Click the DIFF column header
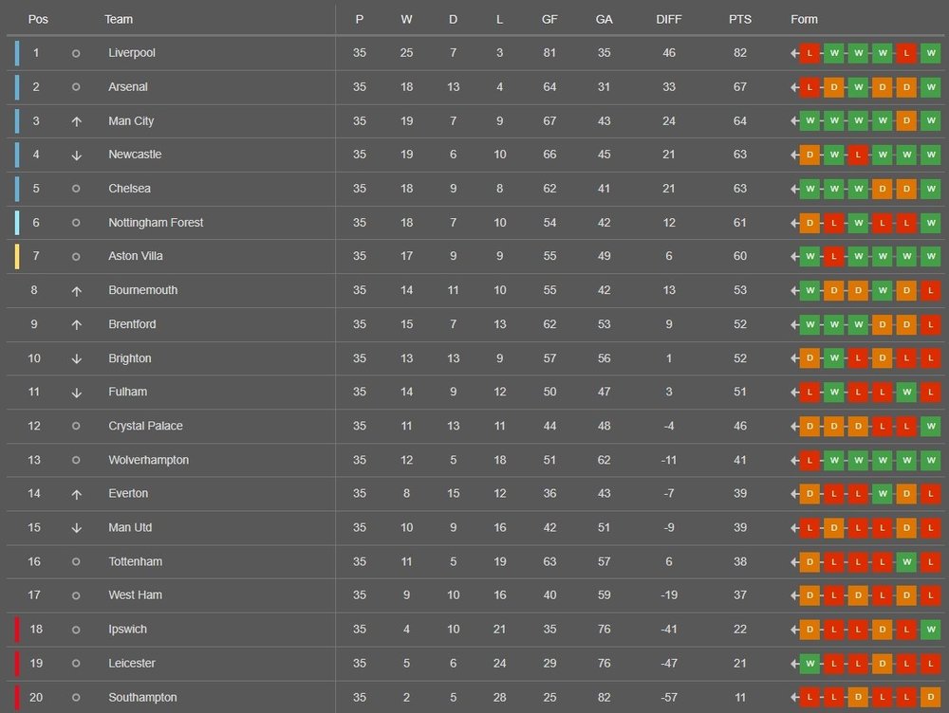The height and width of the screenshot is (713, 949). tap(669, 19)
